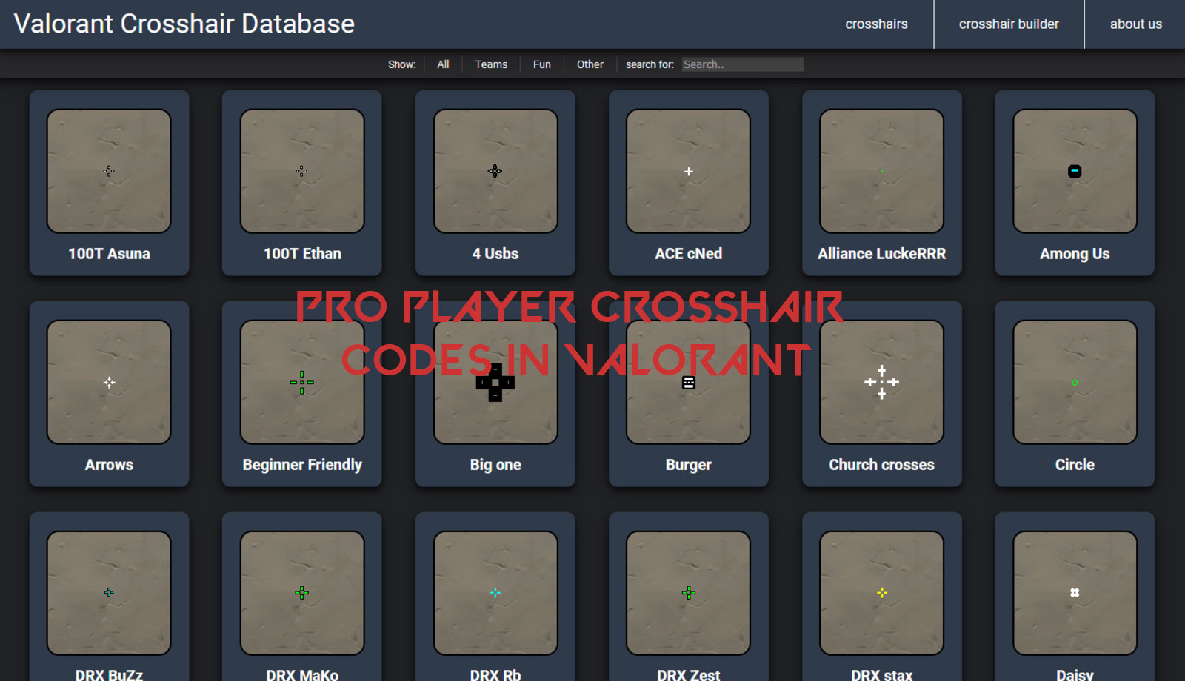Screen dimensions: 1185x681
Task: Open the 100T Ethan crosshair preview
Action: pos(302,171)
